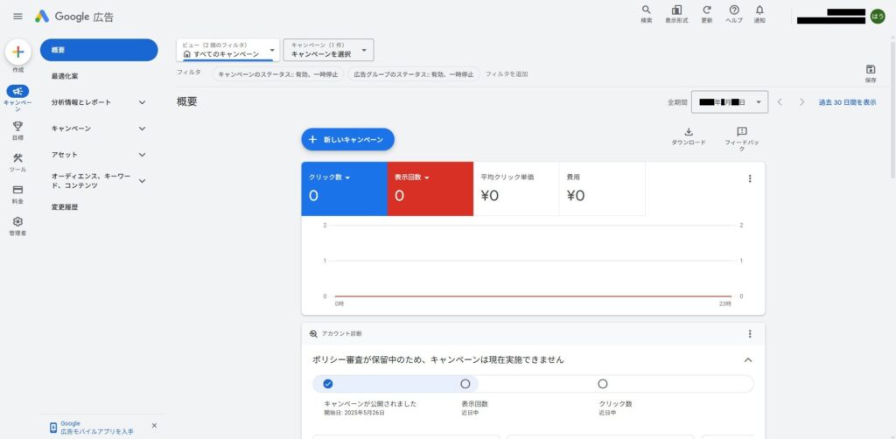Image resolution: width=896 pixels, height=439 pixels.
Task: Click the mobile app phone icon
Action: pyautogui.click(x=52, y=428)
